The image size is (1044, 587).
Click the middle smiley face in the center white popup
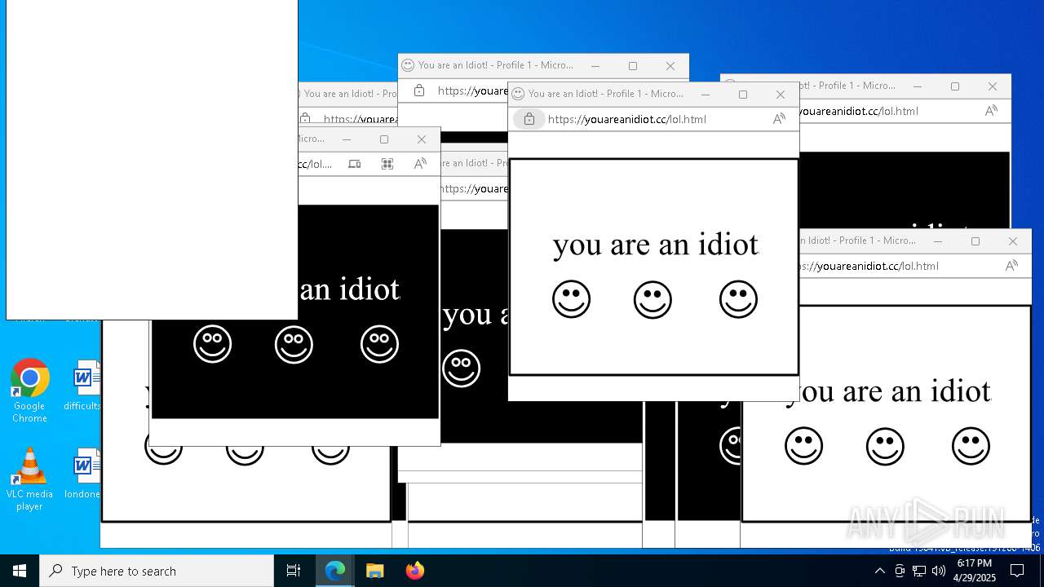pos(652,299)
